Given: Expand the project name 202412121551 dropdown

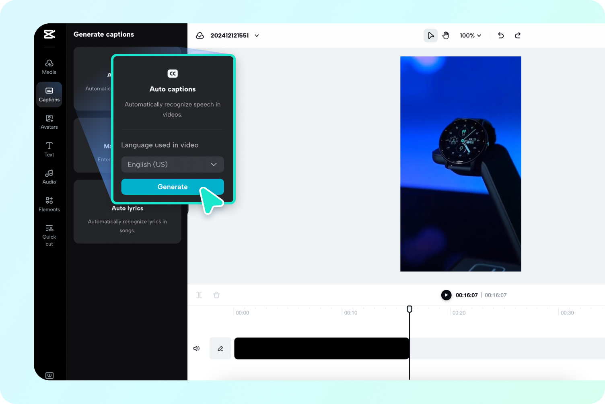Looking at the screenshot, I should coord(257,35).
